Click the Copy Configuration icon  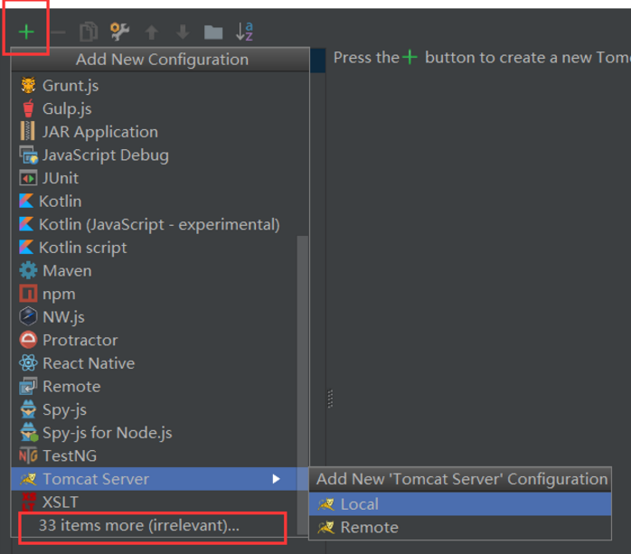89,32
